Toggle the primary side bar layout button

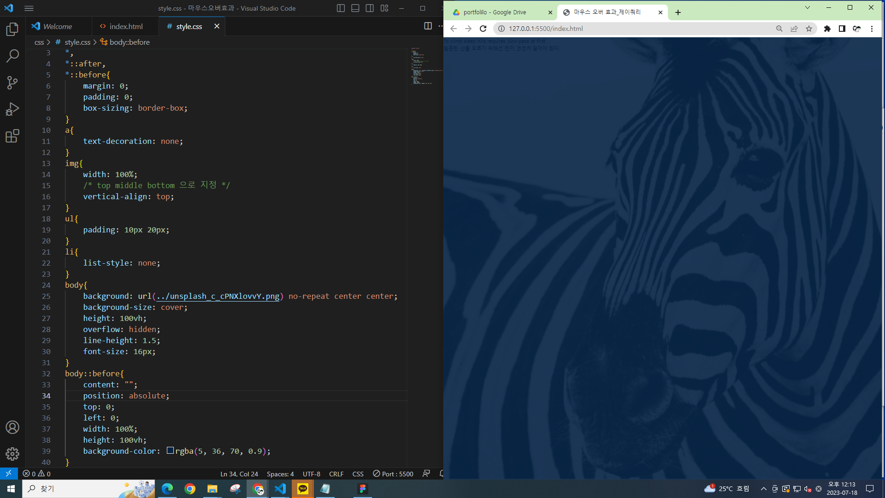pos(341,8)
